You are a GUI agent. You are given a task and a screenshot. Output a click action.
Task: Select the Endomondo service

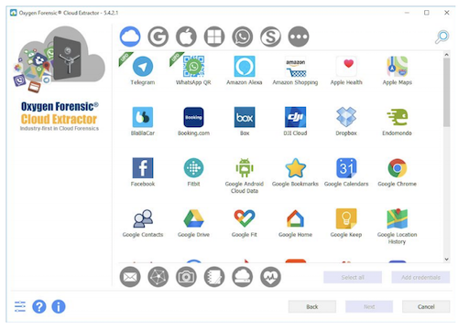(x=398, y=122)
